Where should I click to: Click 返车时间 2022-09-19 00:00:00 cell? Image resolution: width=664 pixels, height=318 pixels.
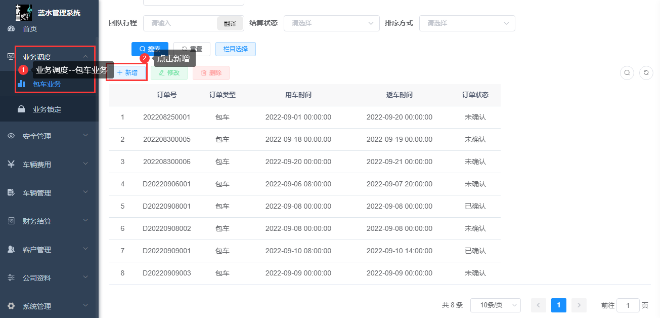click(x=400, y=140)
